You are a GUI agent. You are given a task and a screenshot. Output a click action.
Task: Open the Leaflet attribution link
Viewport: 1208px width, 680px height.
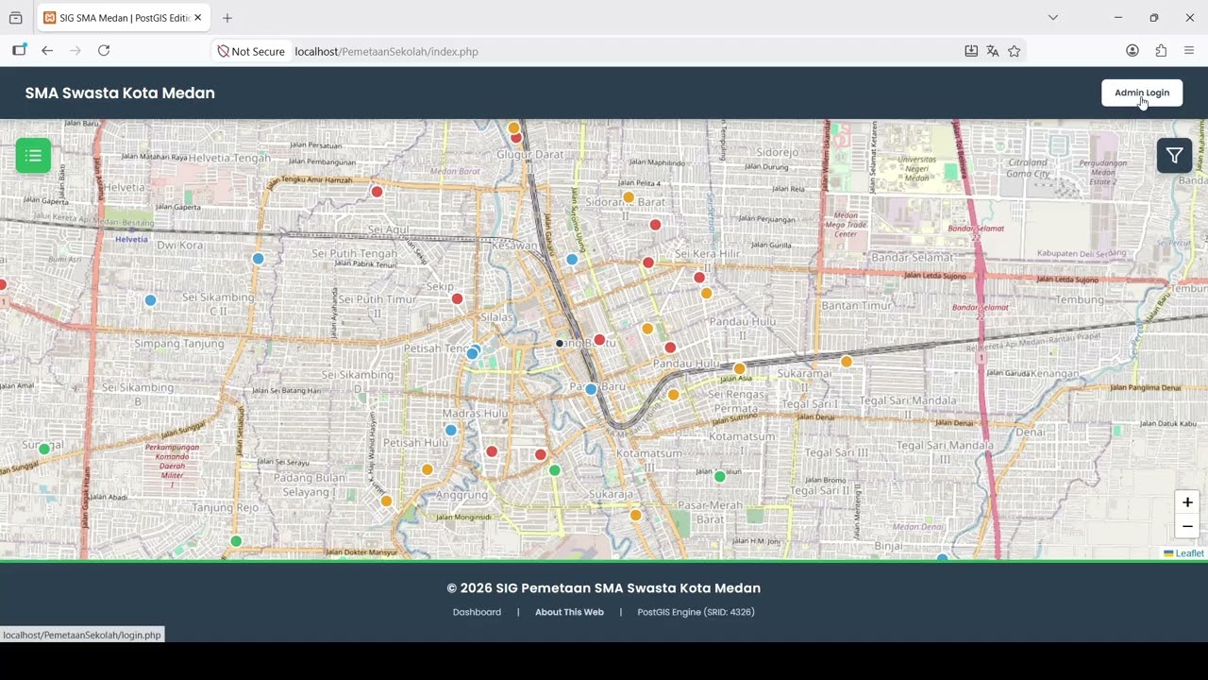click(x=1189, y=553)
